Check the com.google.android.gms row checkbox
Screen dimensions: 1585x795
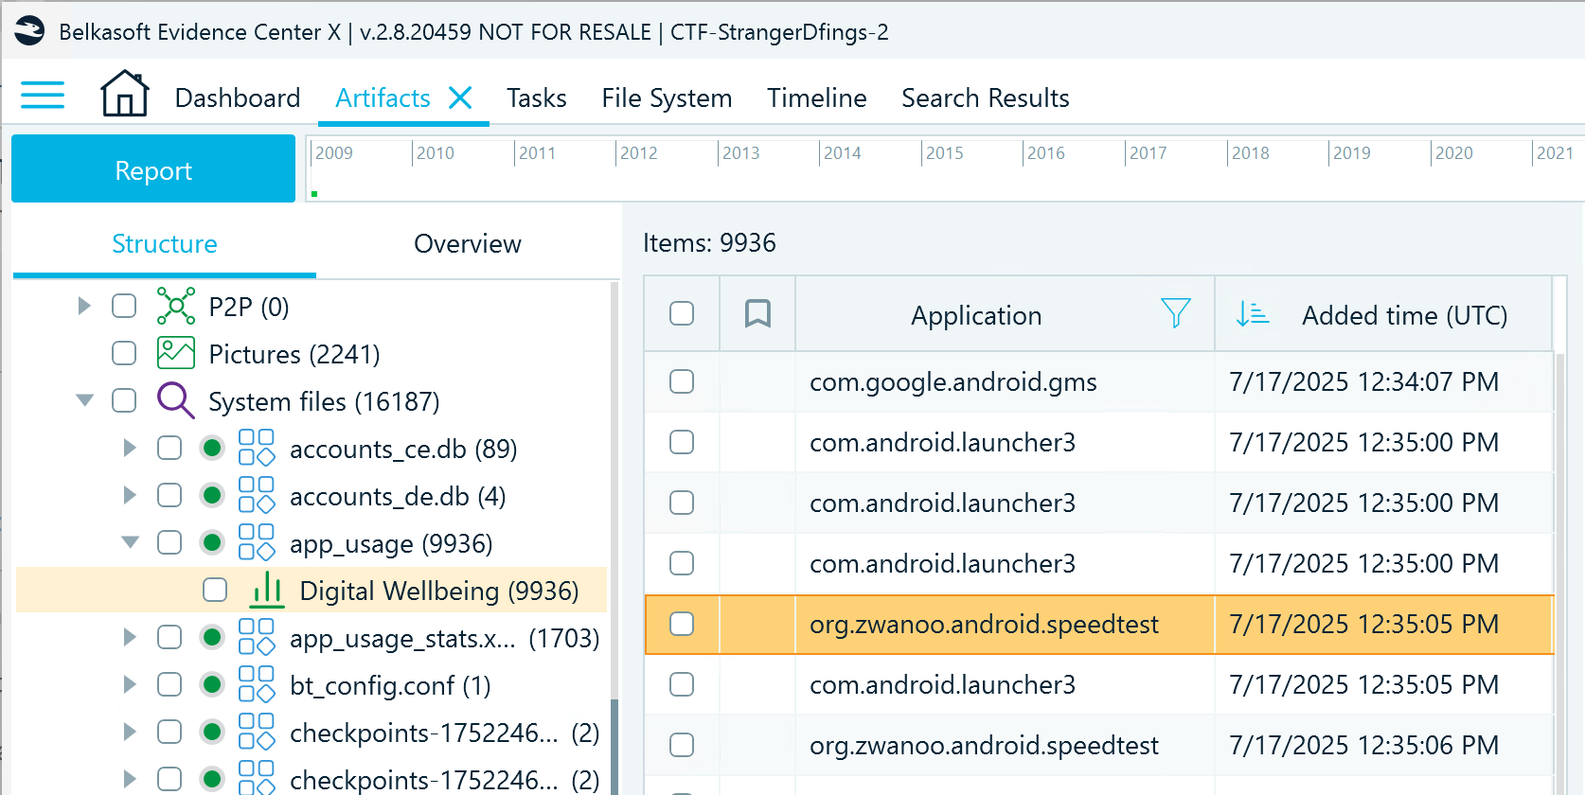pos(682,381)
